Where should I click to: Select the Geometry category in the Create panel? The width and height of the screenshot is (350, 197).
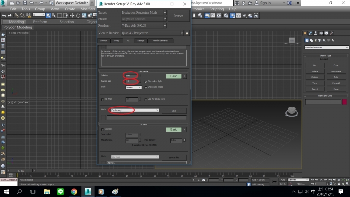(307, 40)
